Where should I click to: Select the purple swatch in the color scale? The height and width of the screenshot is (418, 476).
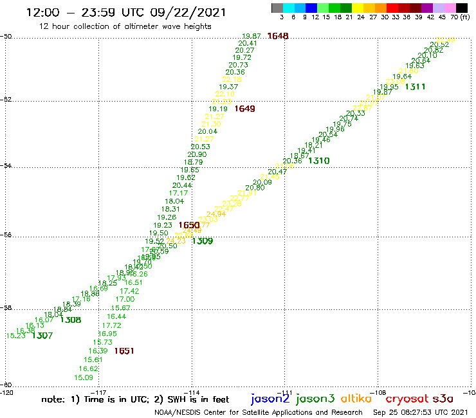[x=427, y=8]
